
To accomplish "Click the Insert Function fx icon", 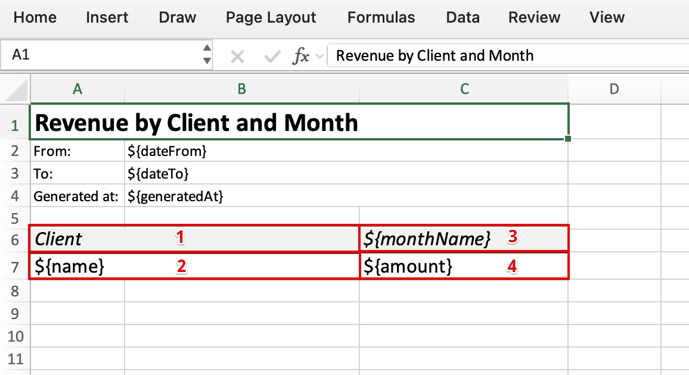I will 301,55.
